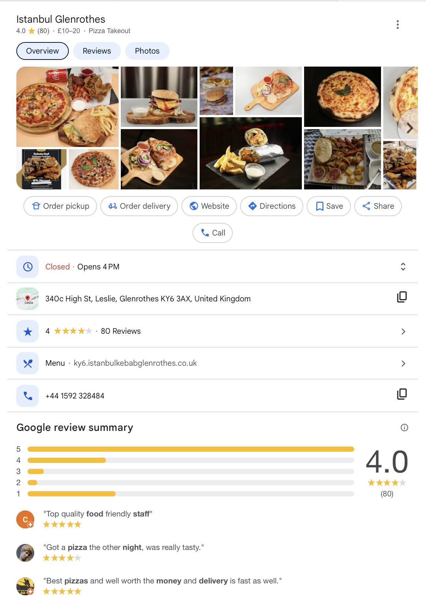Switch to the Photos tab
The width and height of the screenshot is (426, 608).
147,51
